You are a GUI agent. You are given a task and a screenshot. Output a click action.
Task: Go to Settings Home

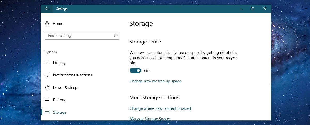tap(58, 23)
